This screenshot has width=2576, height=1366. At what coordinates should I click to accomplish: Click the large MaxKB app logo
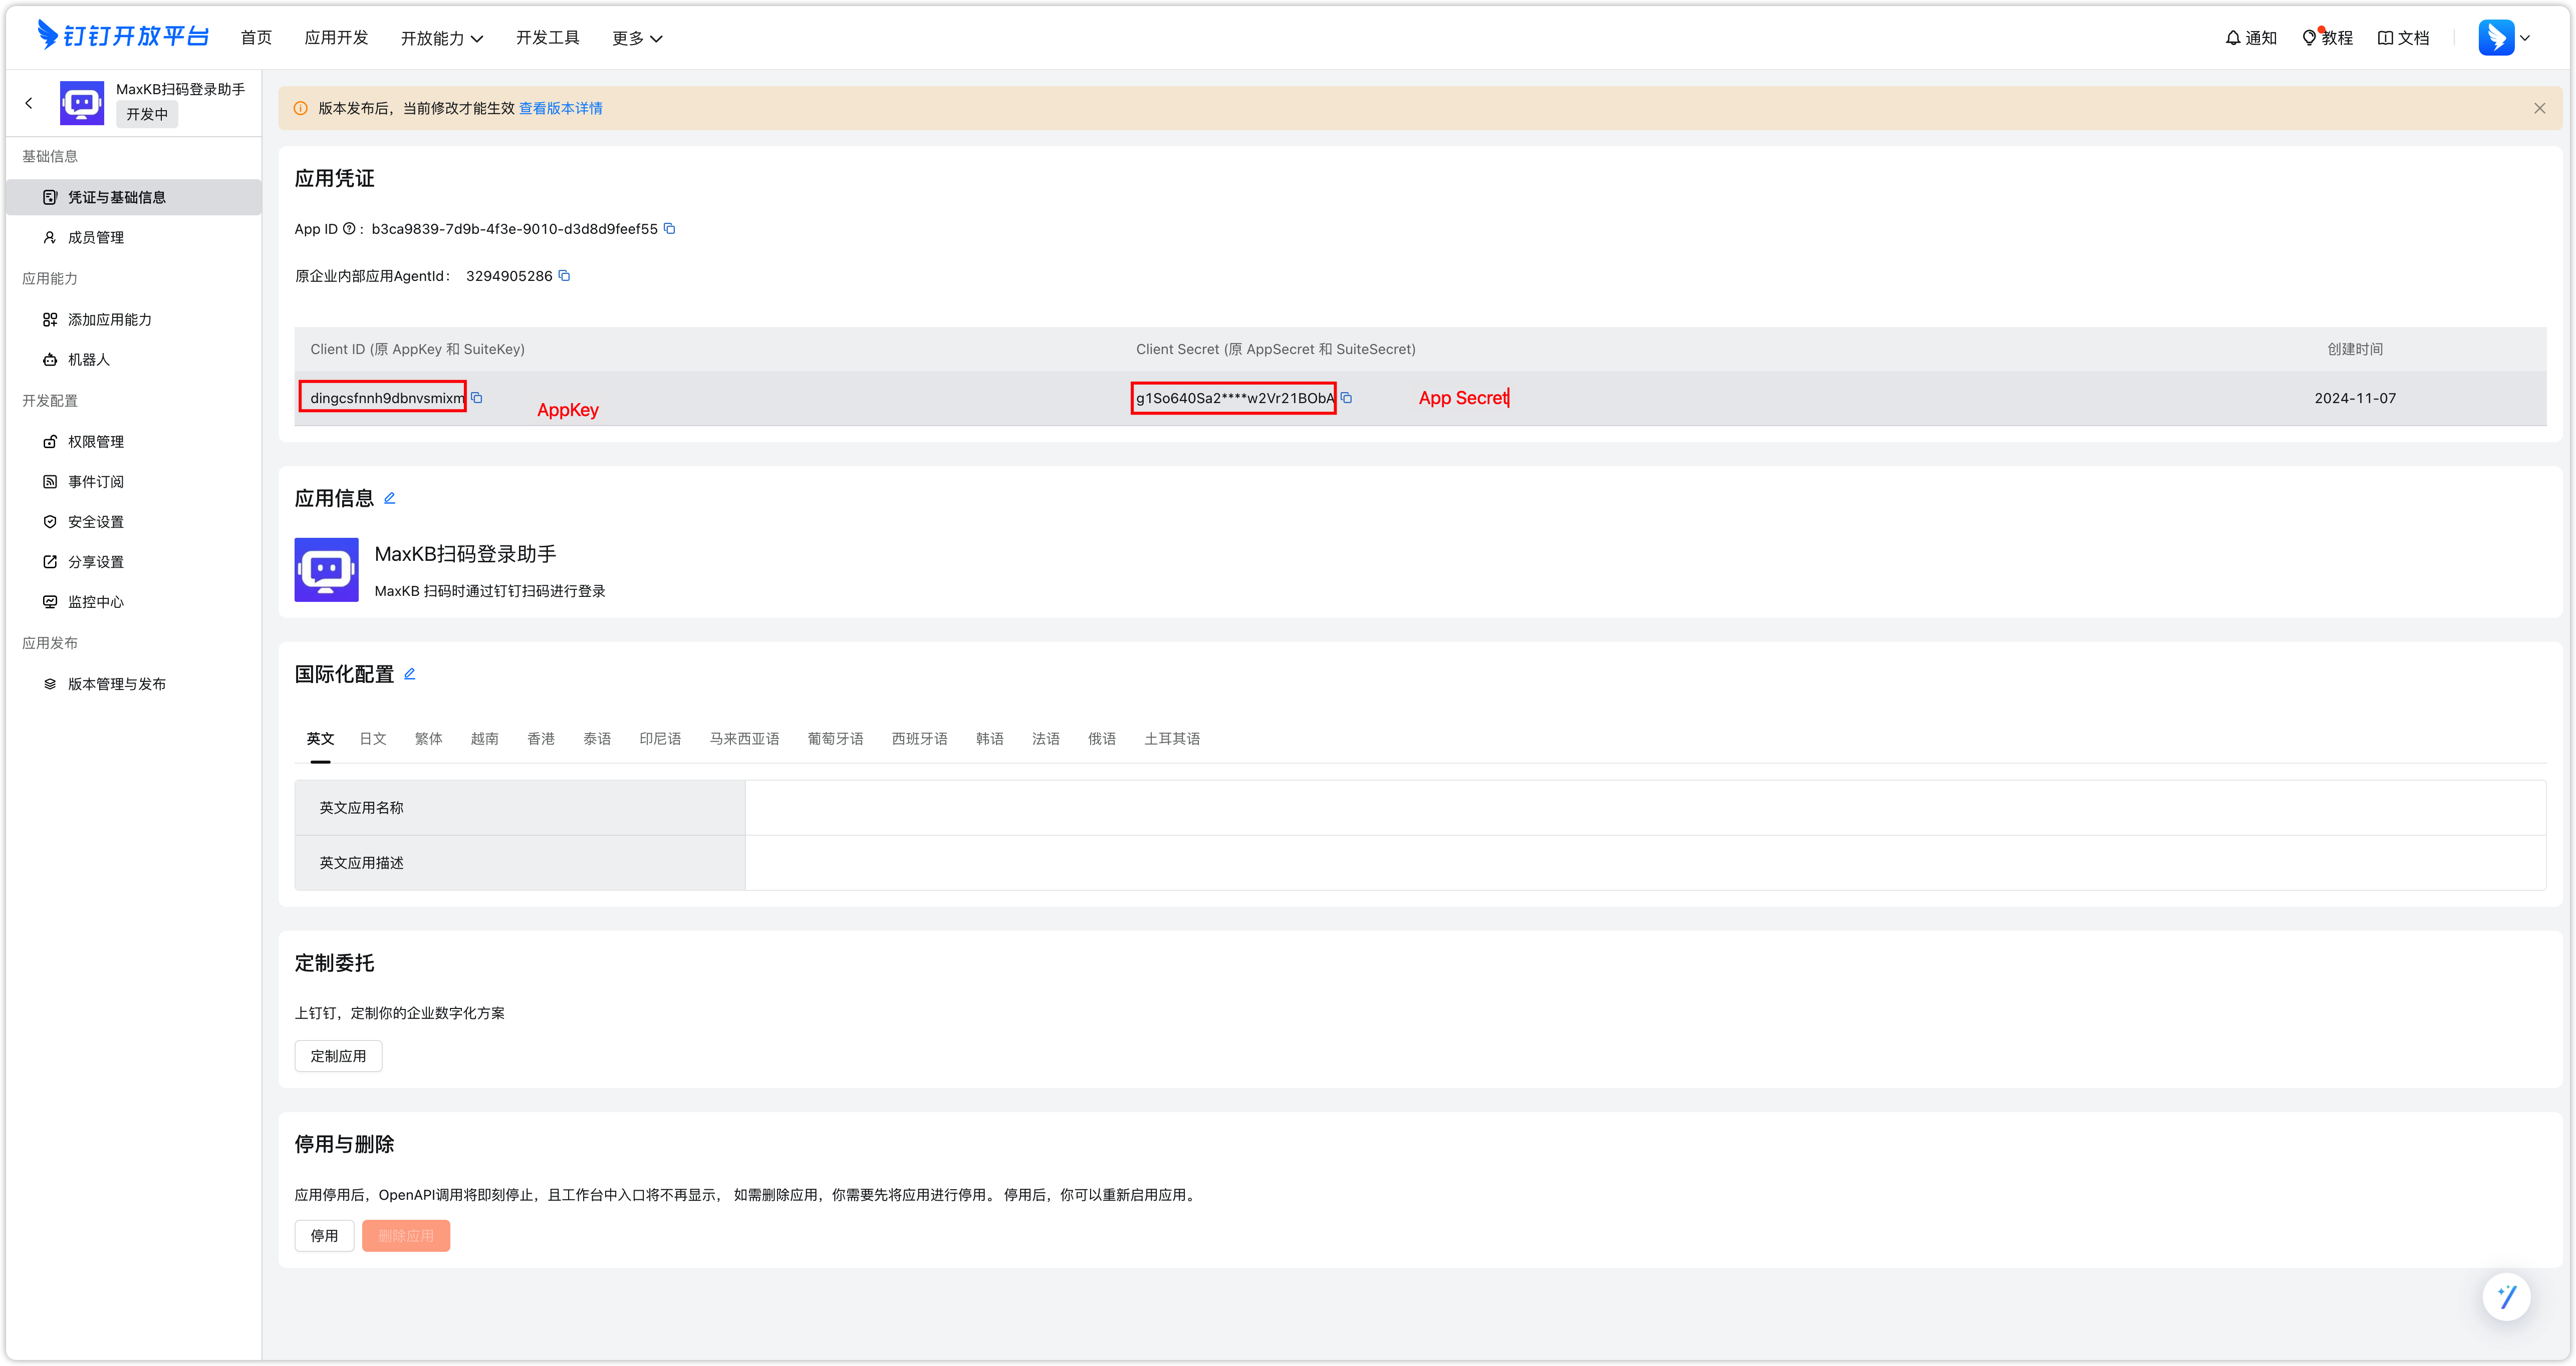coord(326,569)
